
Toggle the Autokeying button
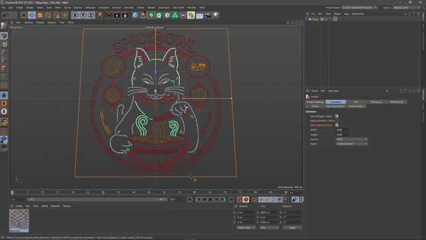tap(246, 200)
